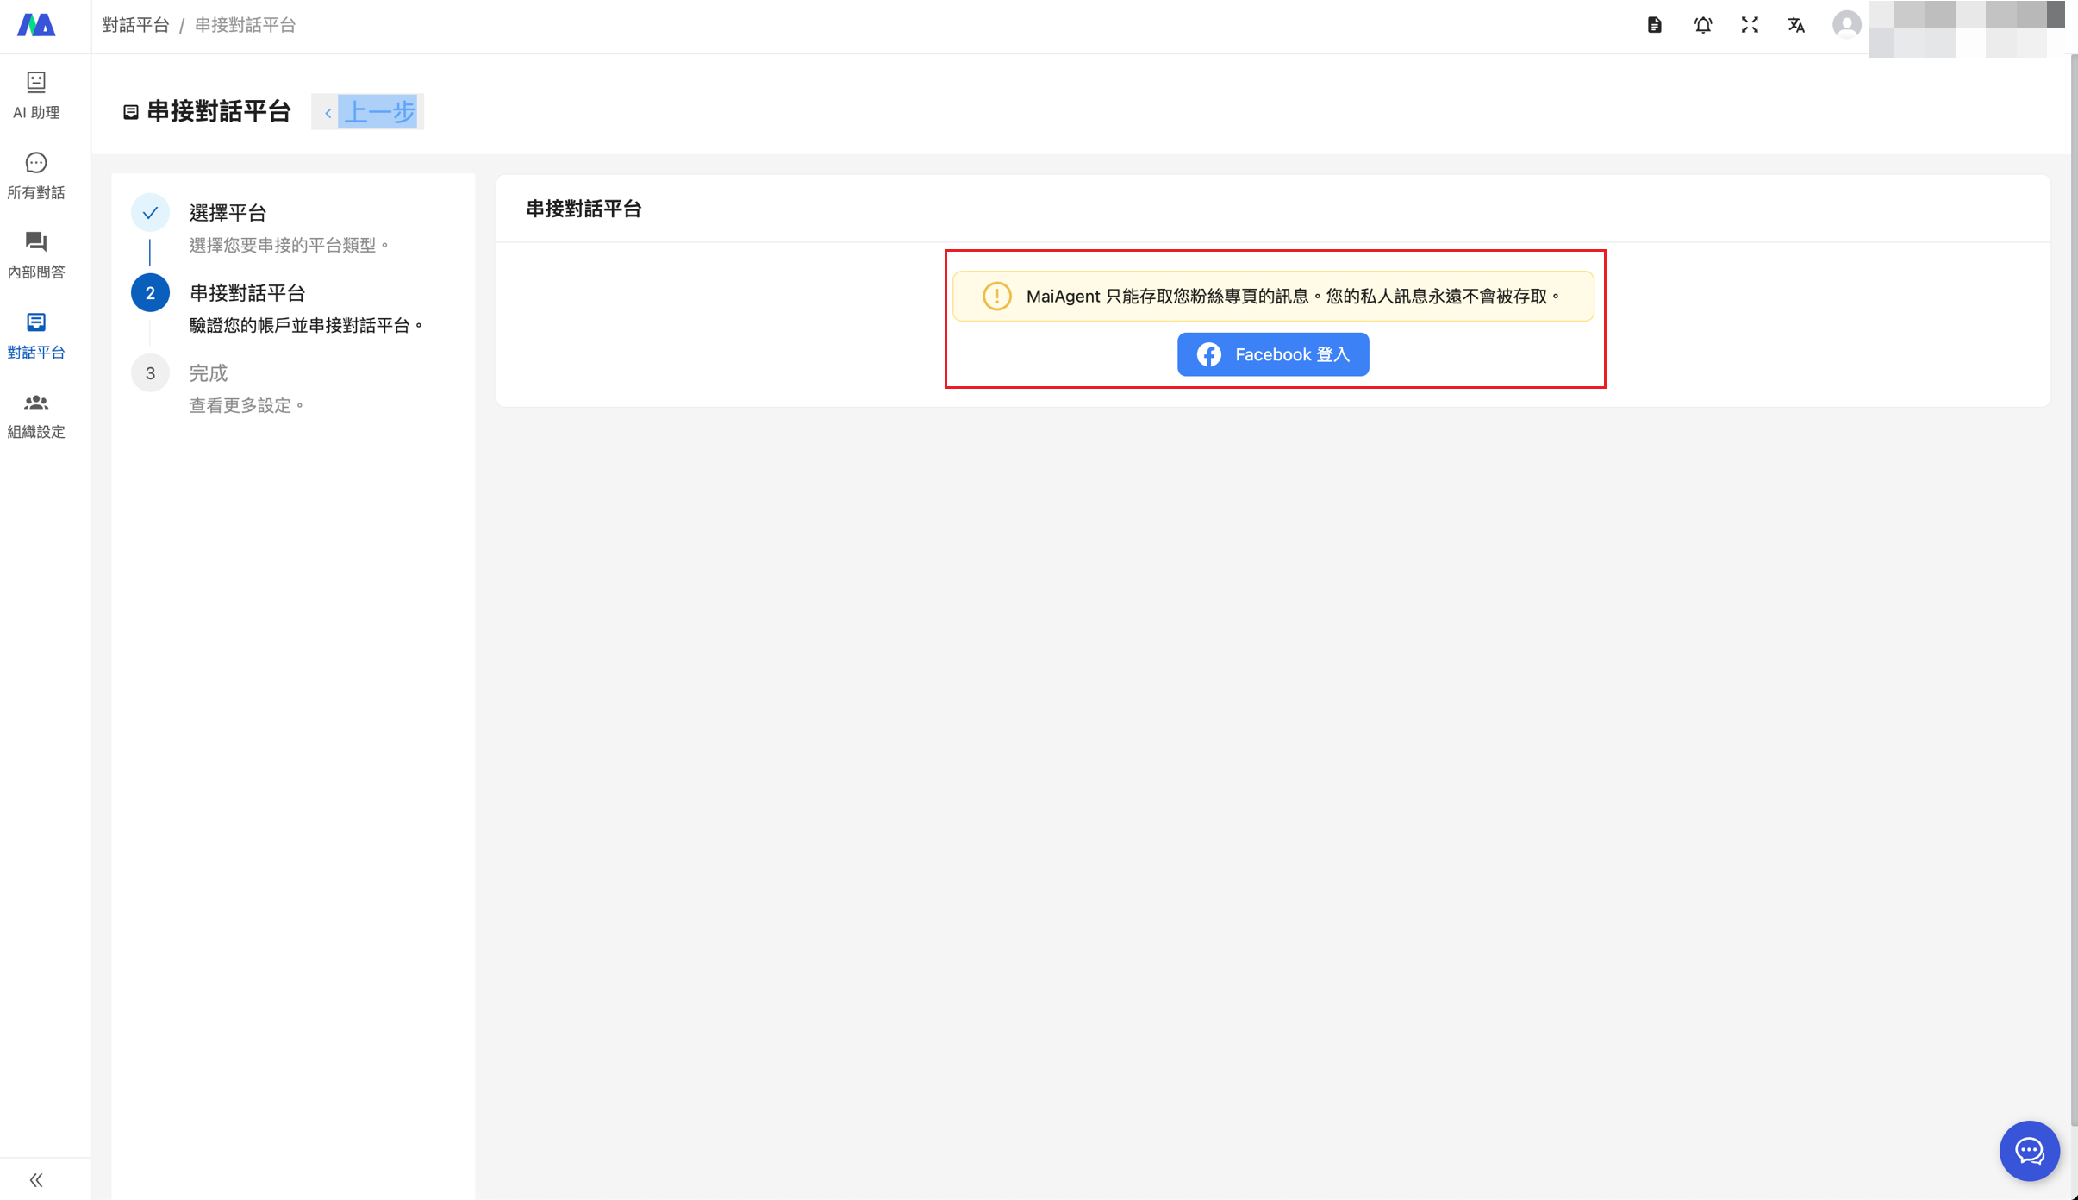
Task: Click the 上一步 back button
Action: (x=368, y=112)
